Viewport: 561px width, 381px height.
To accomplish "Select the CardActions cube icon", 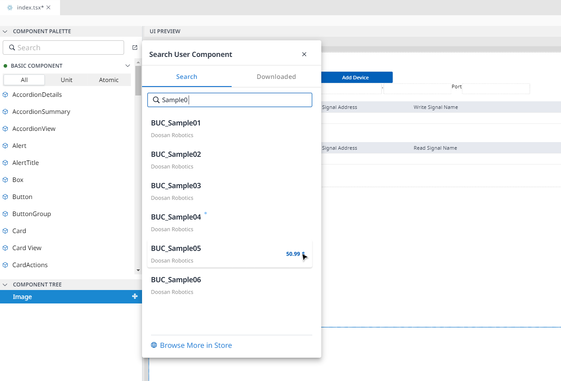I will click(x=5, y=265).
